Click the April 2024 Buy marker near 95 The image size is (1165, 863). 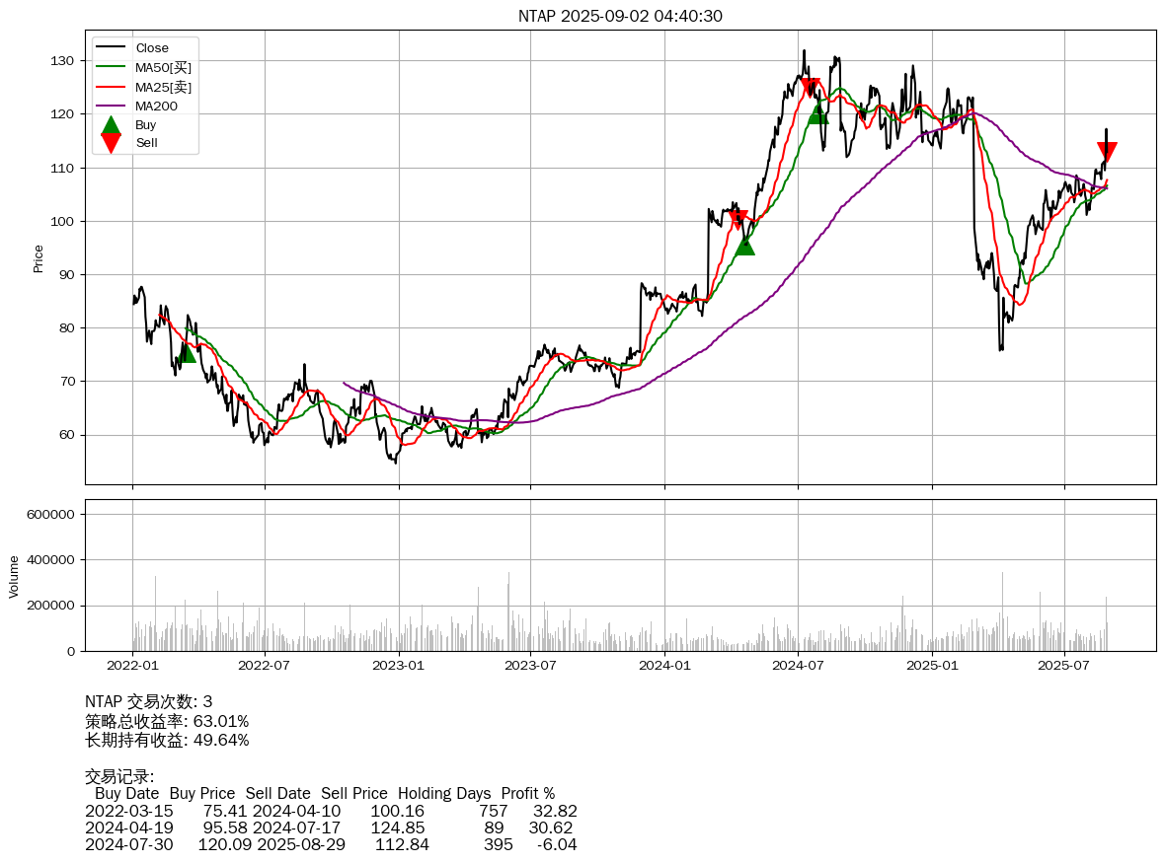[x=744, y=245]
